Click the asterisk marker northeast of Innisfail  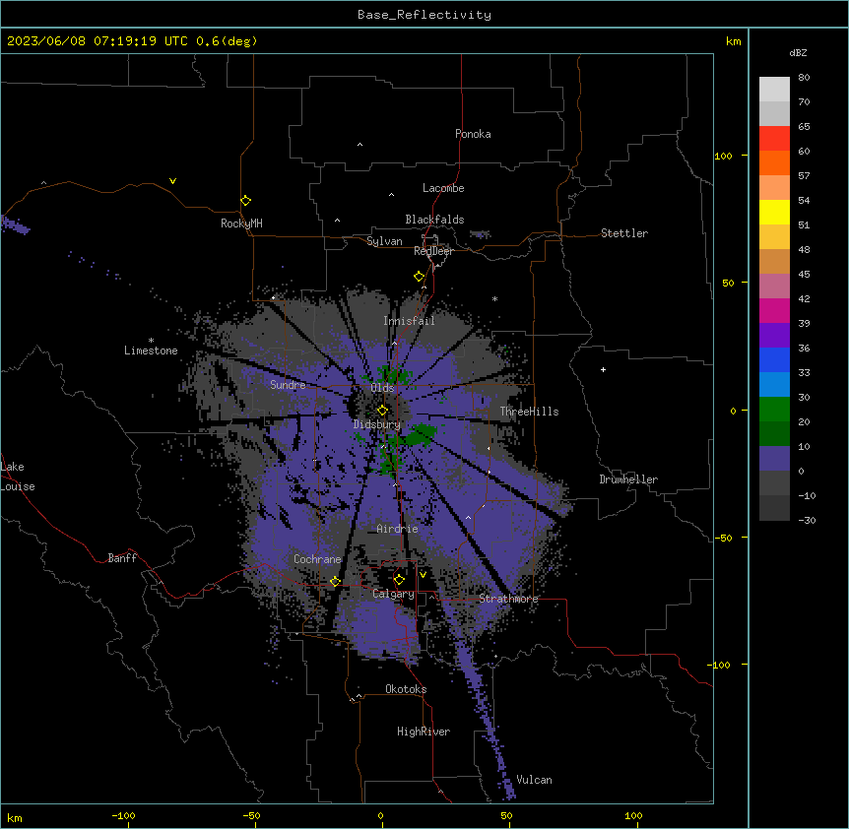pyautogui.click(x=494, y=298)
